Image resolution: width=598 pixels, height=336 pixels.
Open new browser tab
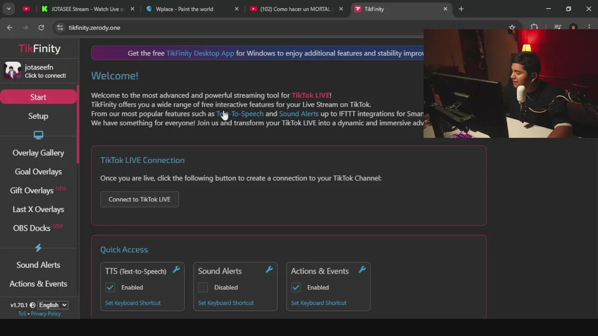(x=461, y=9)
